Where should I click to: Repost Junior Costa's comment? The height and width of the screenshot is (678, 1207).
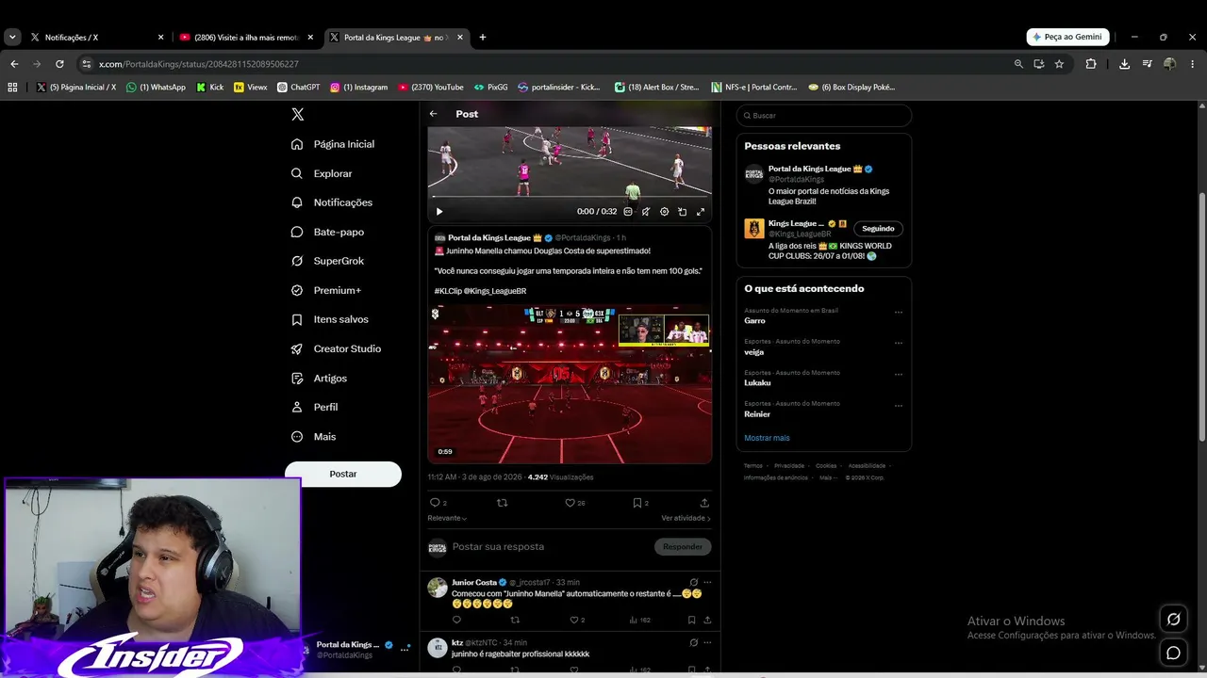pos(515,620)
